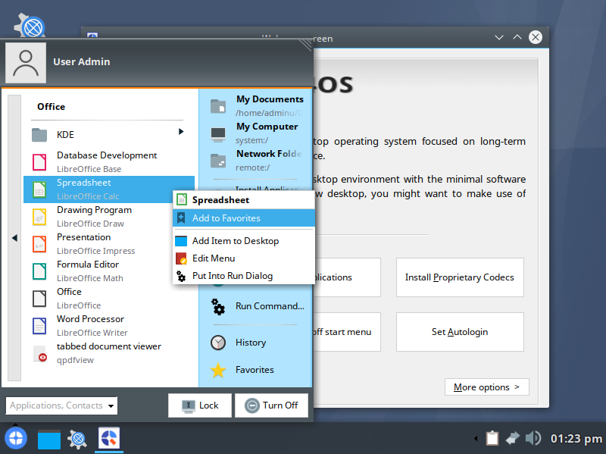Select Put Into Run Dialog
The image size is (606, 454).
(x=244, y=276)
